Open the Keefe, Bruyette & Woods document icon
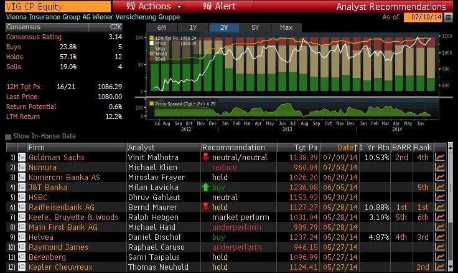This screenshot has width=458, height=273. click(x=22, y=217)
